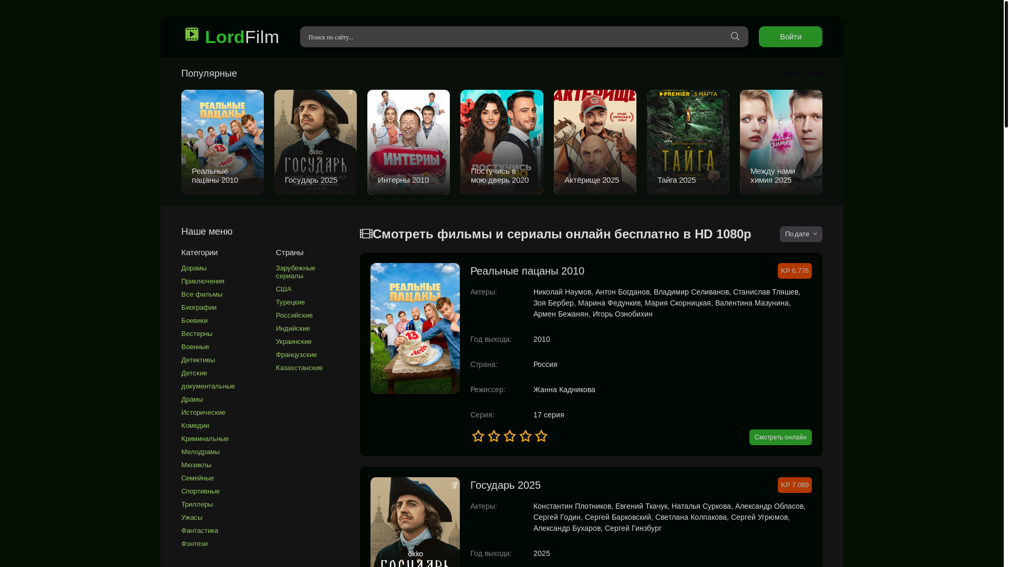
Task: Open the Биографии category
Action: point(199,308)
